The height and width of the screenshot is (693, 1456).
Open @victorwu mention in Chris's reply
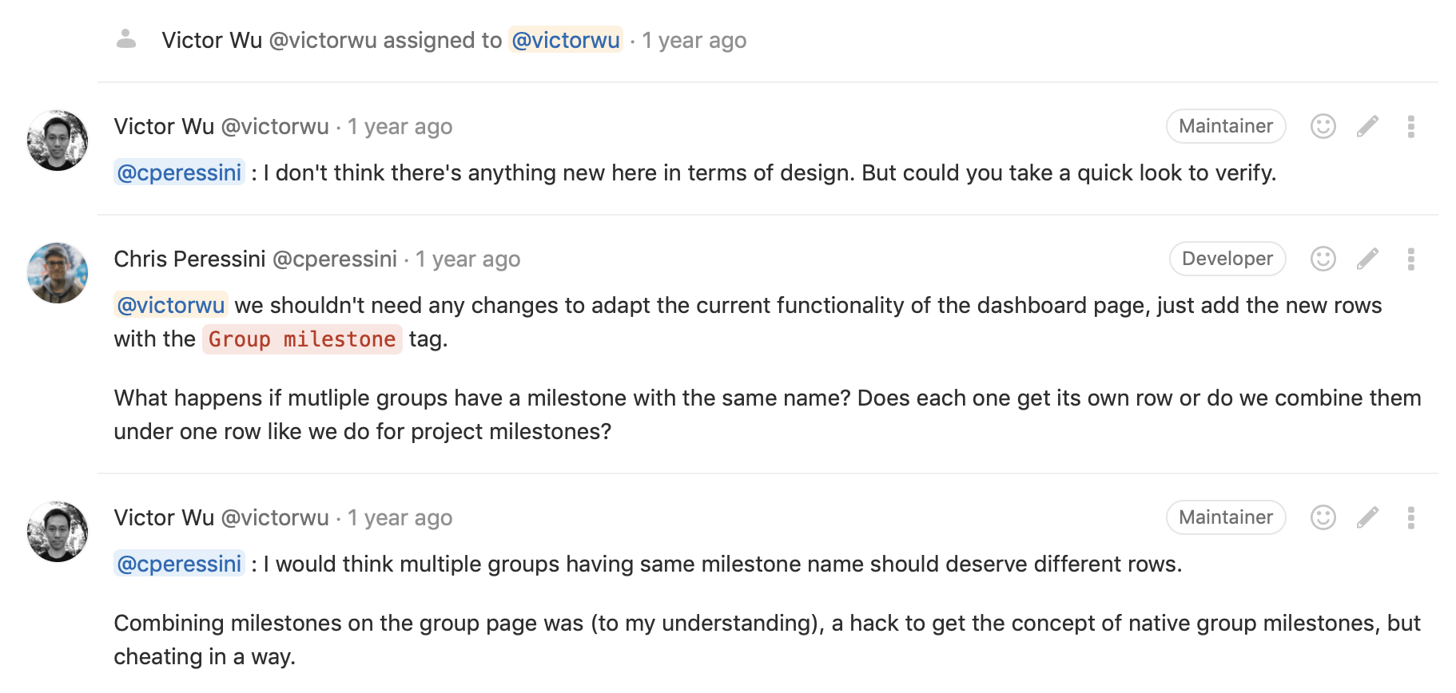[170, 305]
